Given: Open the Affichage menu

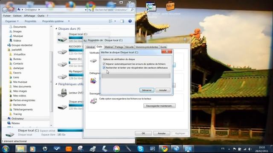Looking at the screenshot, I should point(29,16).
